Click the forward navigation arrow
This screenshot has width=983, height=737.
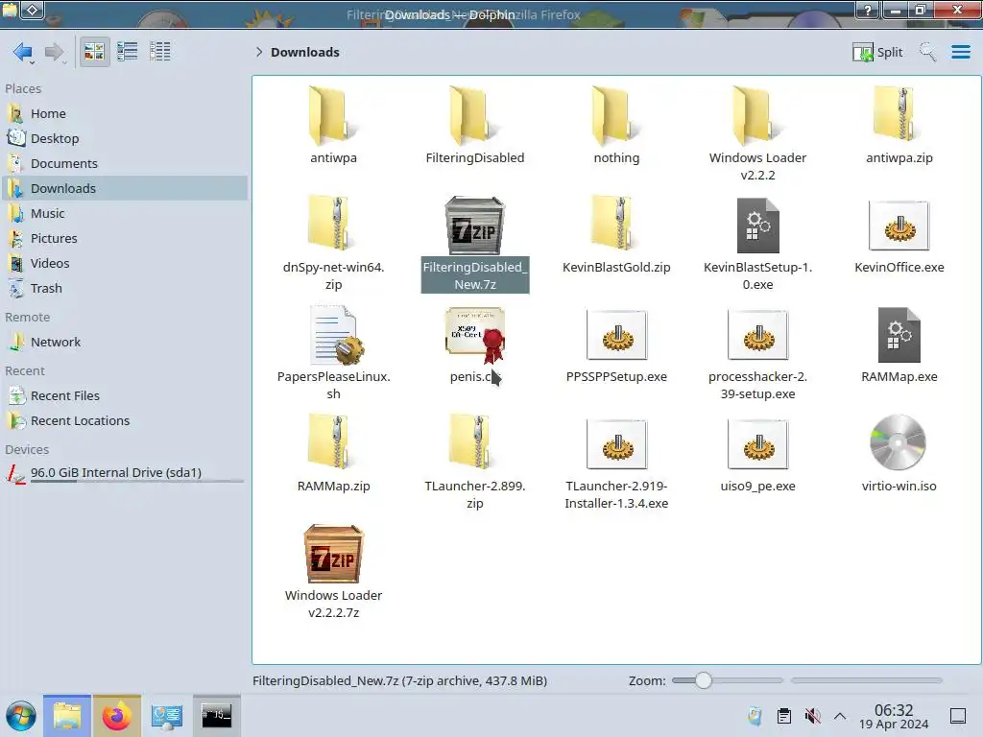55,52
